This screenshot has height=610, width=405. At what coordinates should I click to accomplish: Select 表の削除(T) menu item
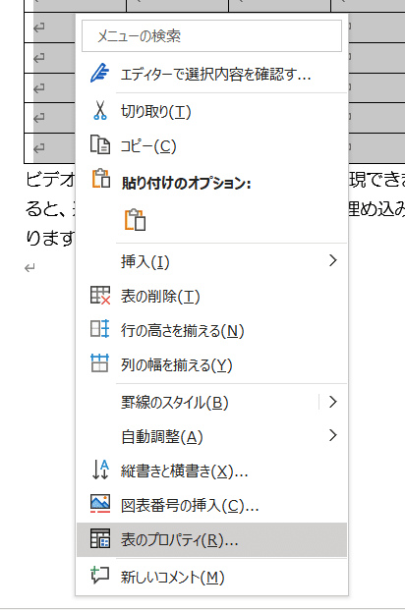(x=211, y=296)
